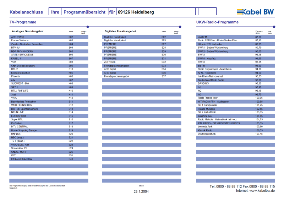
Task: Click Infokanal Kabel BW entry
Action: pyautogui.click(x=49, y=159)
